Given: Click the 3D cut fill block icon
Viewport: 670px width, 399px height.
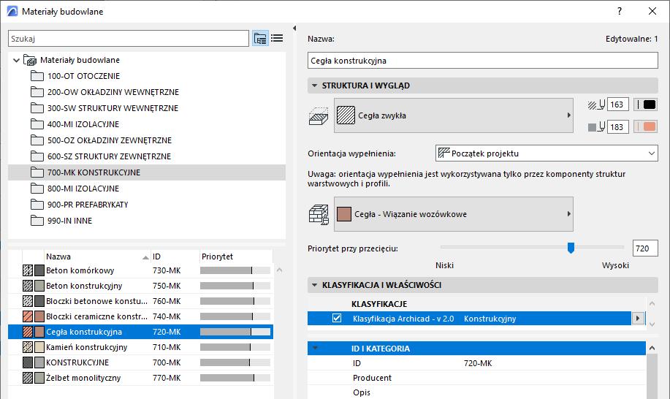Looking at the screenshot, I should [x=319, y=115].
